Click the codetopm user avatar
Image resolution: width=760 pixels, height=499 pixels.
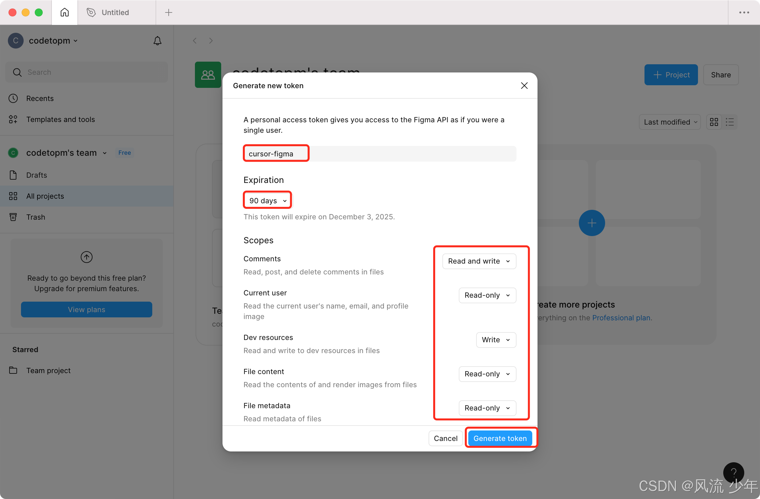click(x=15, y=41)
